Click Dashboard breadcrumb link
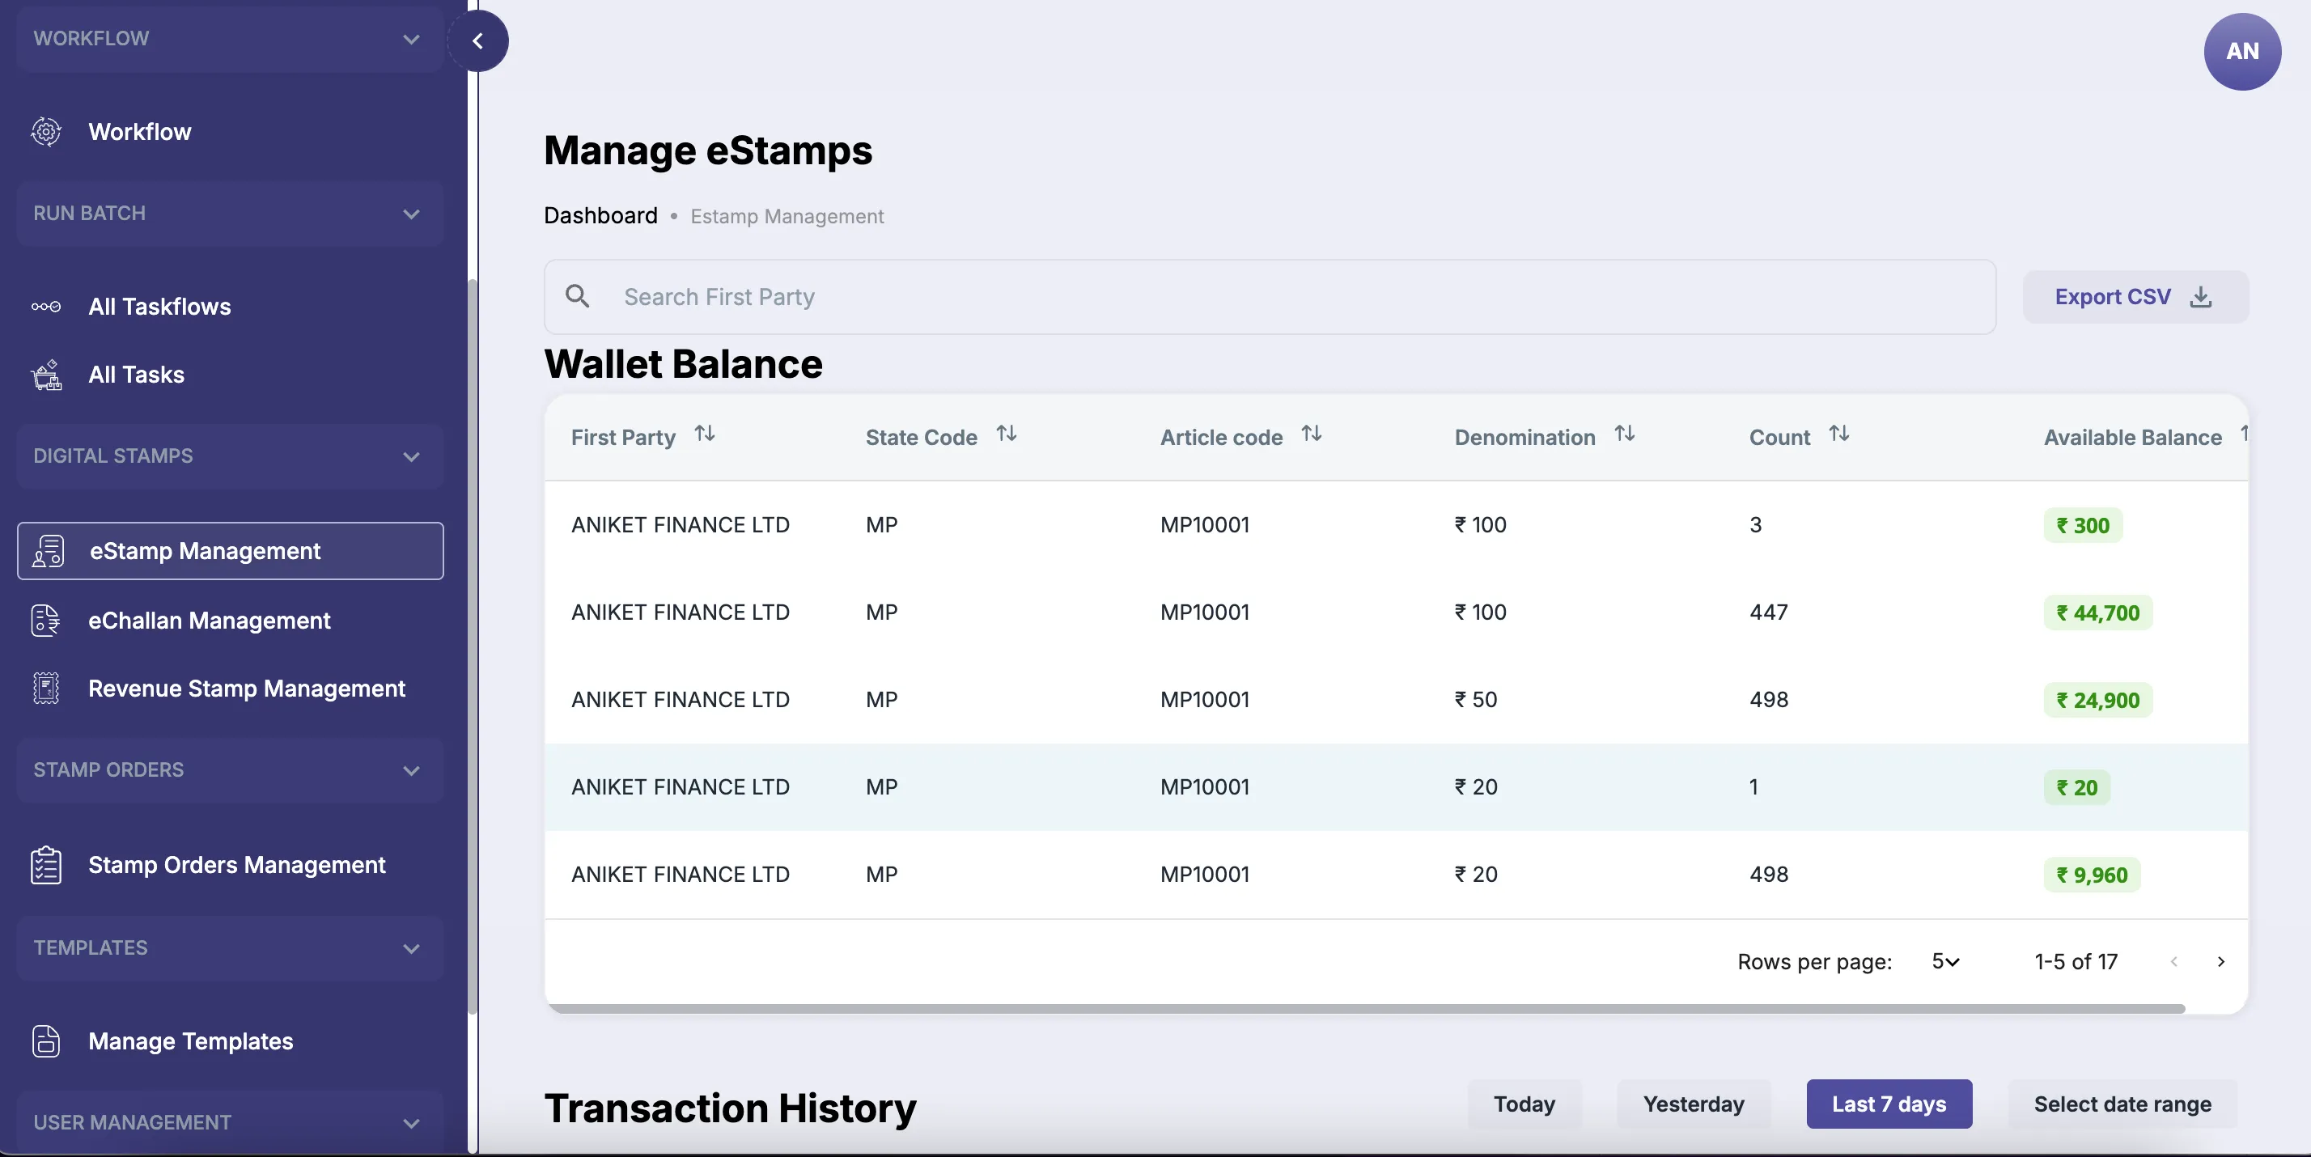Viewport: 2311px width, 1157px height. (600, 216)
